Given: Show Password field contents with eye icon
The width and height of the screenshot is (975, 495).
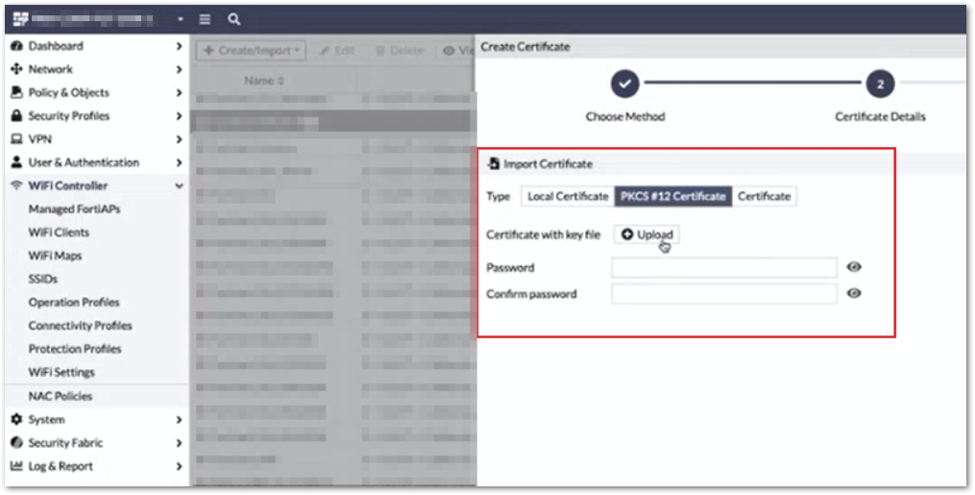Looking at the screenshot, I should pos(854,267).
